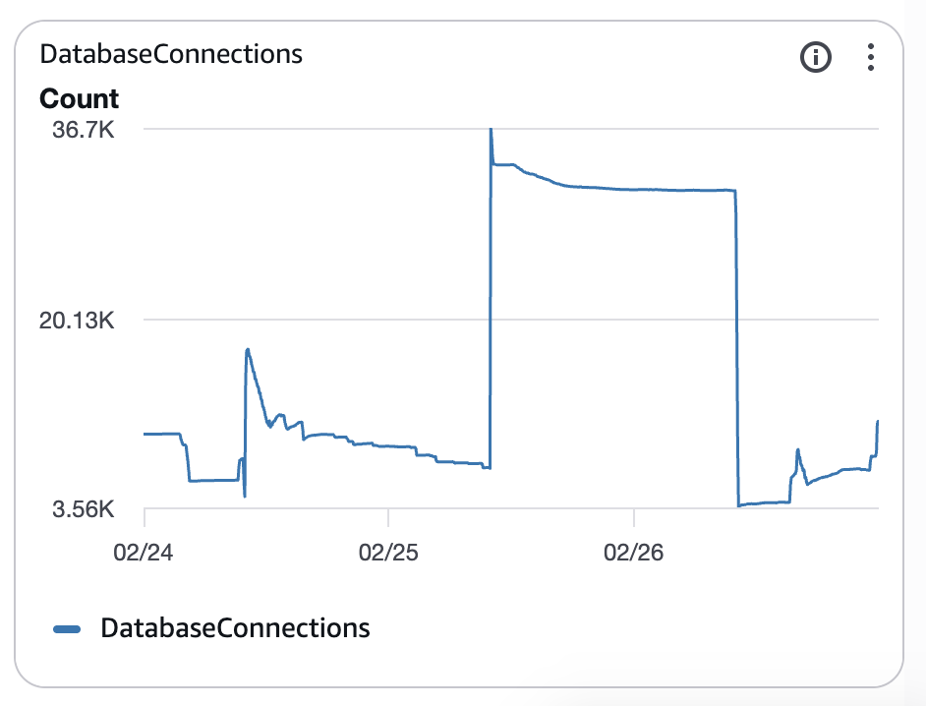
Task: Select the chart options ellipsis at top right
Action: click(x=870, y=57)
